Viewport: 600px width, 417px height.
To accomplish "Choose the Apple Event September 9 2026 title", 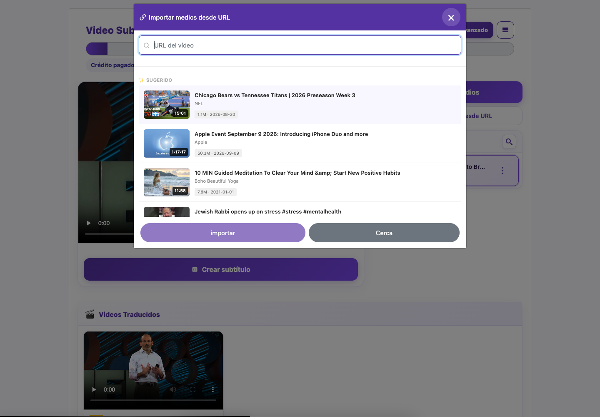I will (281, 134).
